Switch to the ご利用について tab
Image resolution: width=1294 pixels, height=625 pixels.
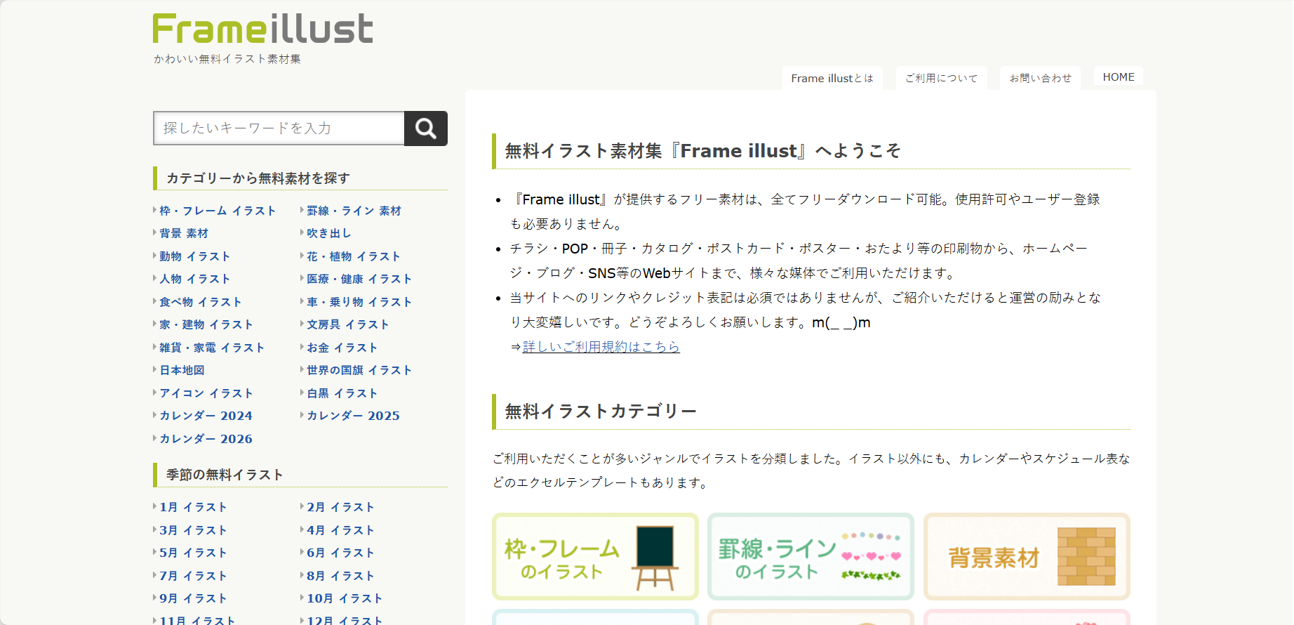[941, 78]
